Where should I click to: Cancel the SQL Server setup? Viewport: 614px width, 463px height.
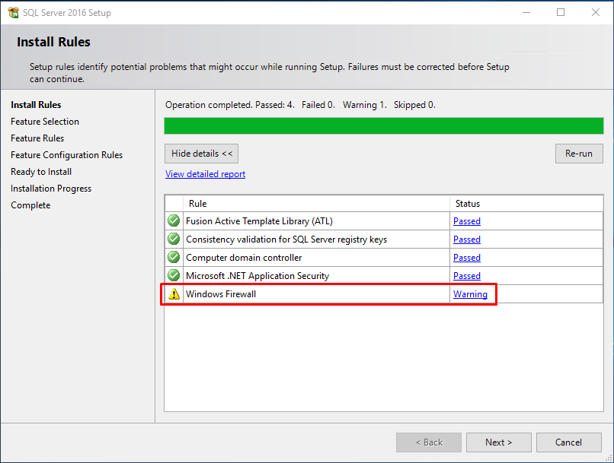pos(568,442)
